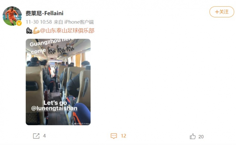Enlarge the team bus photo
The height and width of the screenshot is (145, 236).
click(x=58, y=82)
